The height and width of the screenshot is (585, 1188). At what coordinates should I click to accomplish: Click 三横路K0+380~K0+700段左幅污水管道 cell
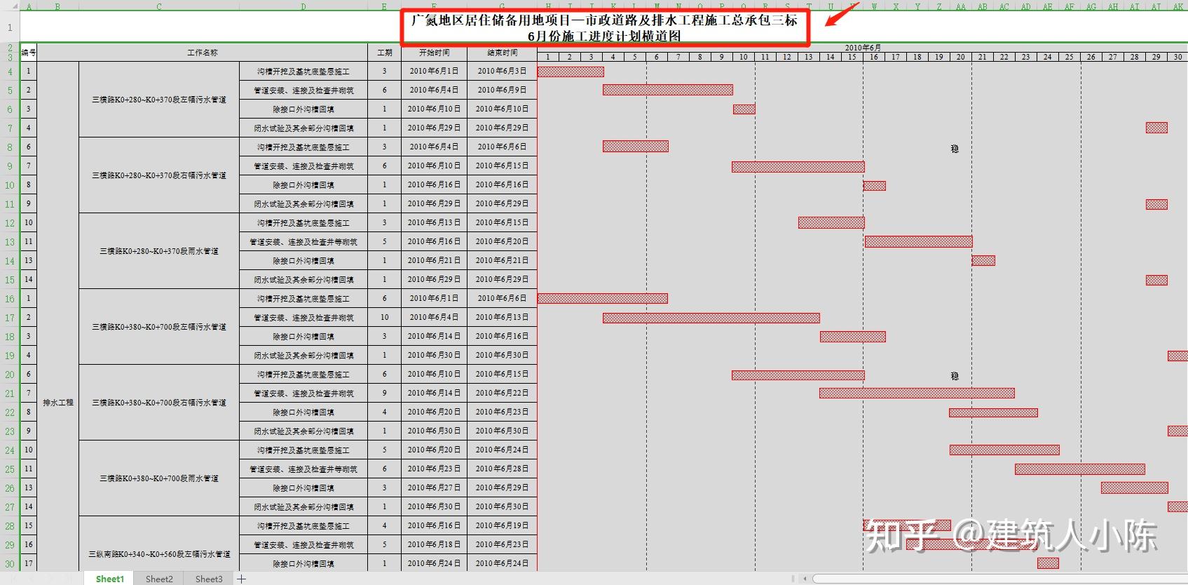[159, 327]
